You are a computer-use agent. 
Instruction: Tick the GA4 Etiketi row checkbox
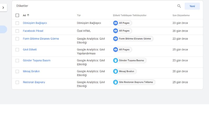point(17,50)
